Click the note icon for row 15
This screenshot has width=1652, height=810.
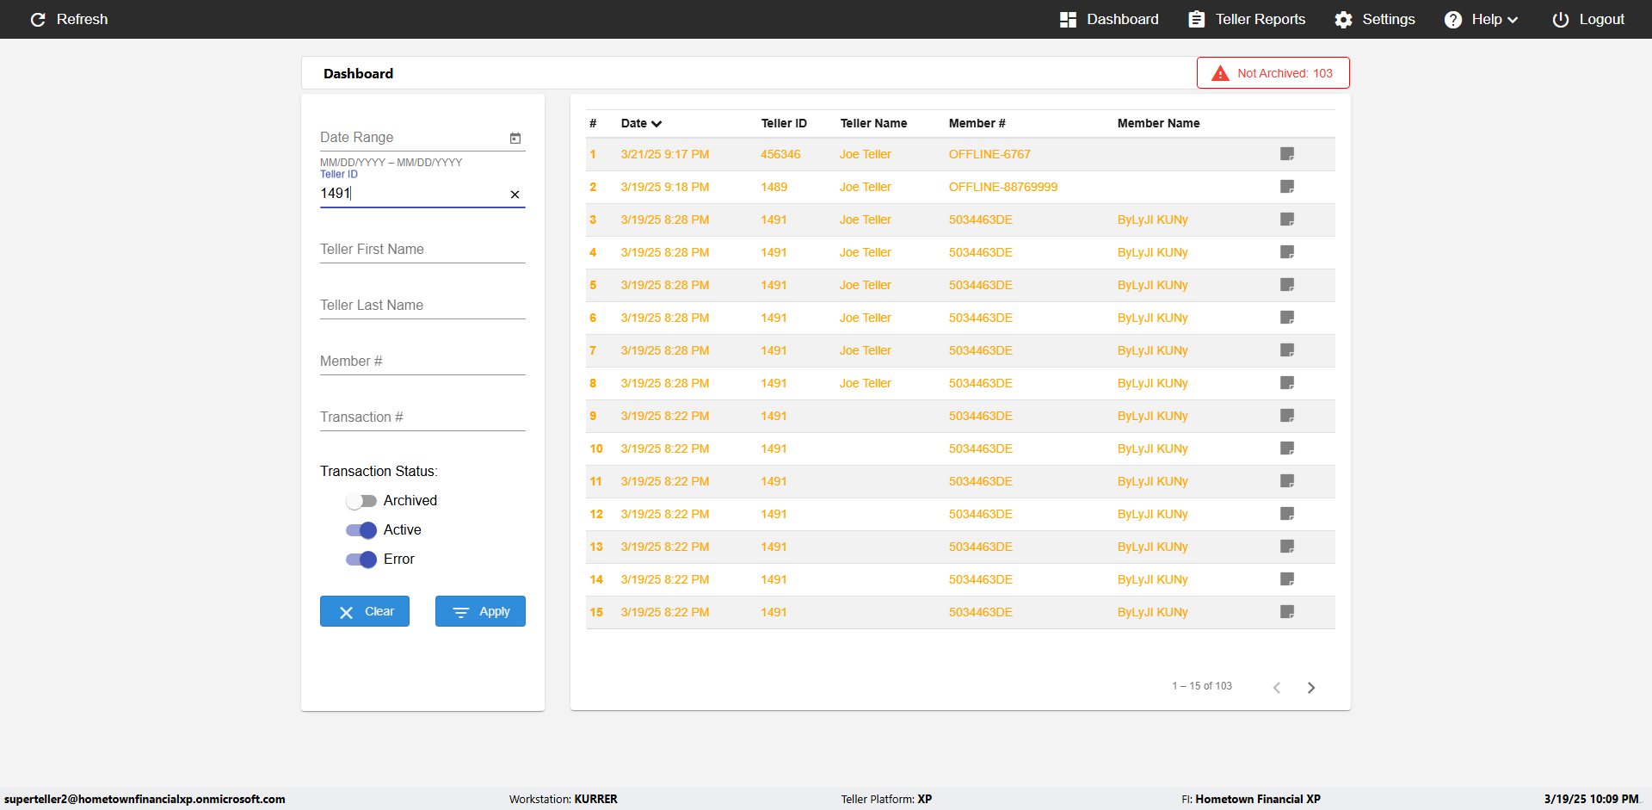[x=1287, y=612]
